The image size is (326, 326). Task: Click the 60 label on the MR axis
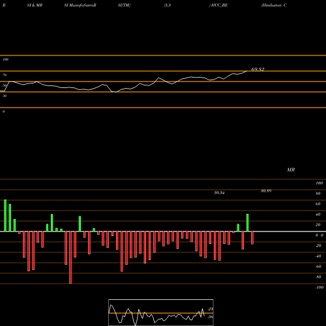[x=318, y=204]
